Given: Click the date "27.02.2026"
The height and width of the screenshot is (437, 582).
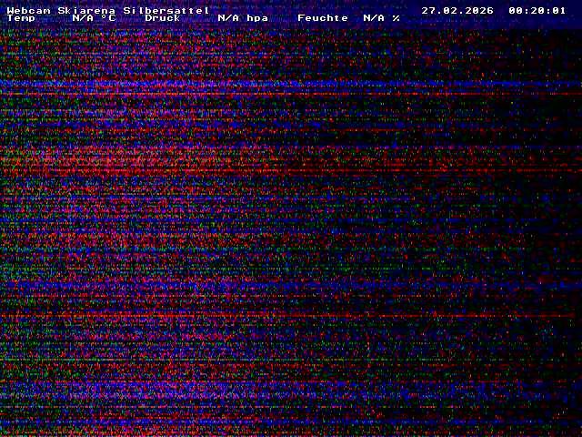Looking at the screenshot, I should point(457,10).
